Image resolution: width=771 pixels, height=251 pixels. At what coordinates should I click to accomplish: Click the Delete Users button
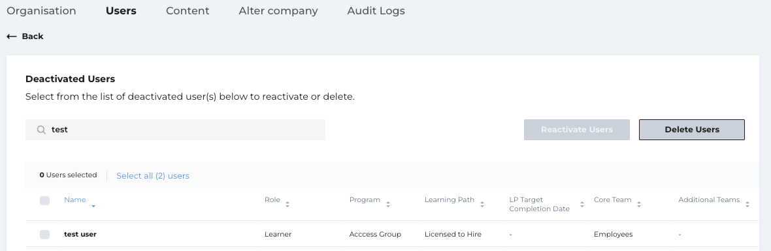pos(692,130)
